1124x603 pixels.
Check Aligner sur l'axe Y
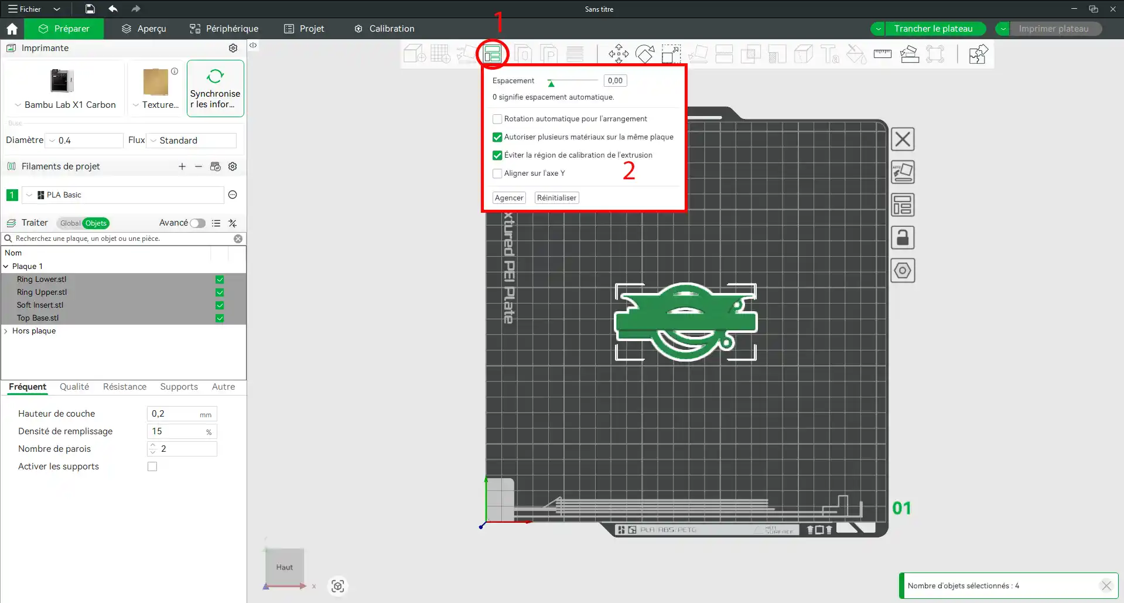point(497,173)
